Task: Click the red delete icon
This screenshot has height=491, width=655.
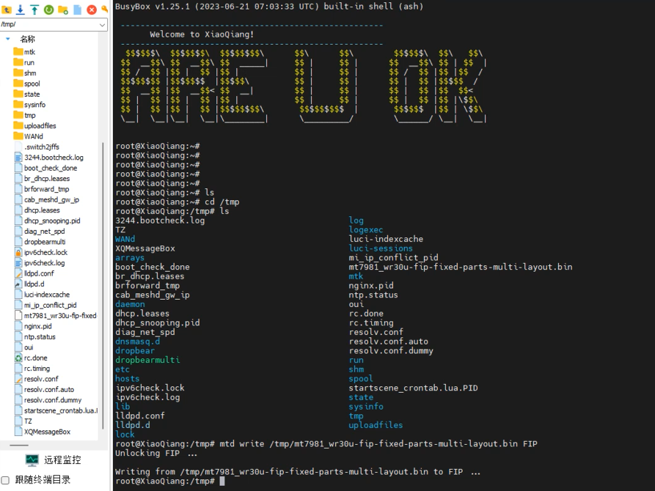Action: 92,10
